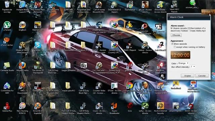Toggle the Show seconds checkbox

pos(172,44)
